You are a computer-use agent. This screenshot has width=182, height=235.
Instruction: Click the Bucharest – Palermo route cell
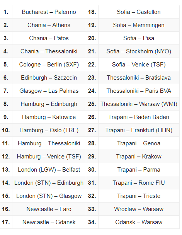[x=49, y=12]
